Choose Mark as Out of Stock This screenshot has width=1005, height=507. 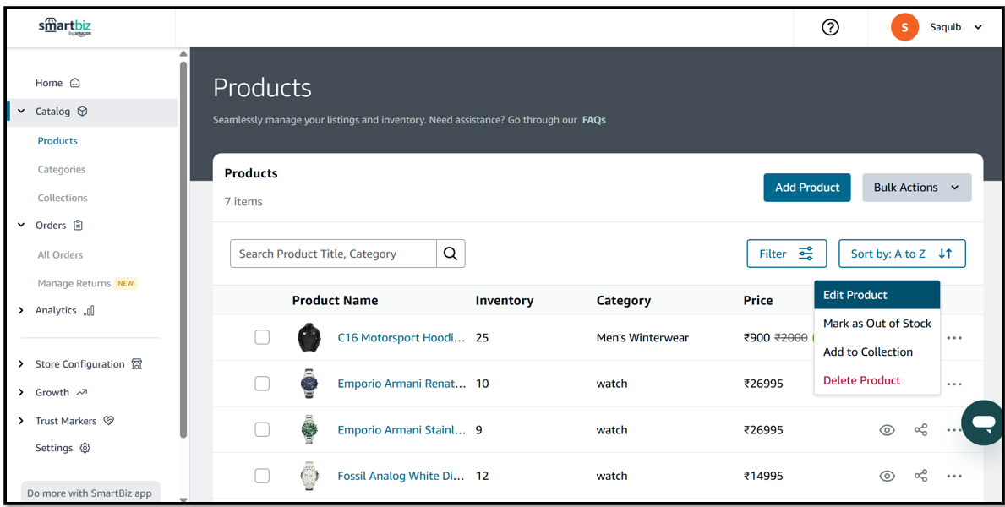pos(877,323)
